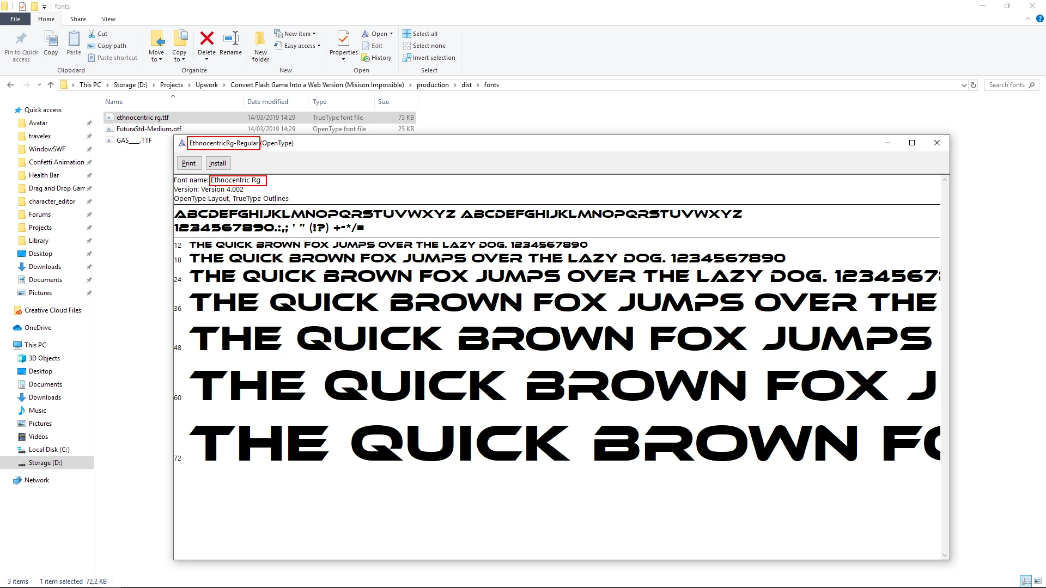Click the Invert selection icon
The height and width of the screenshot is (588, 1046).
[407, 58]
